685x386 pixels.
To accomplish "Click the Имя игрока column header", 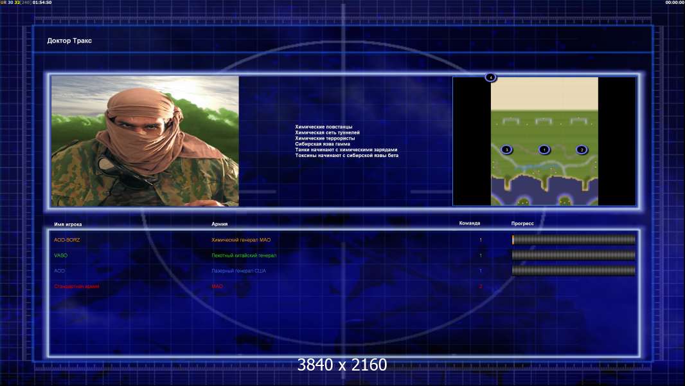I will (67, 225).
